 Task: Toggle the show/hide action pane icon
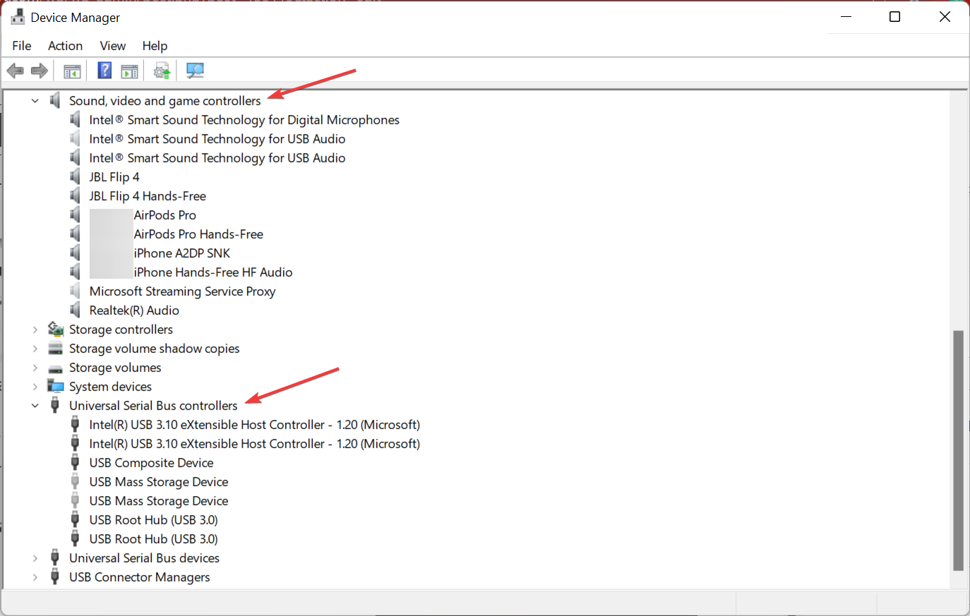click(x=129, y=71)
